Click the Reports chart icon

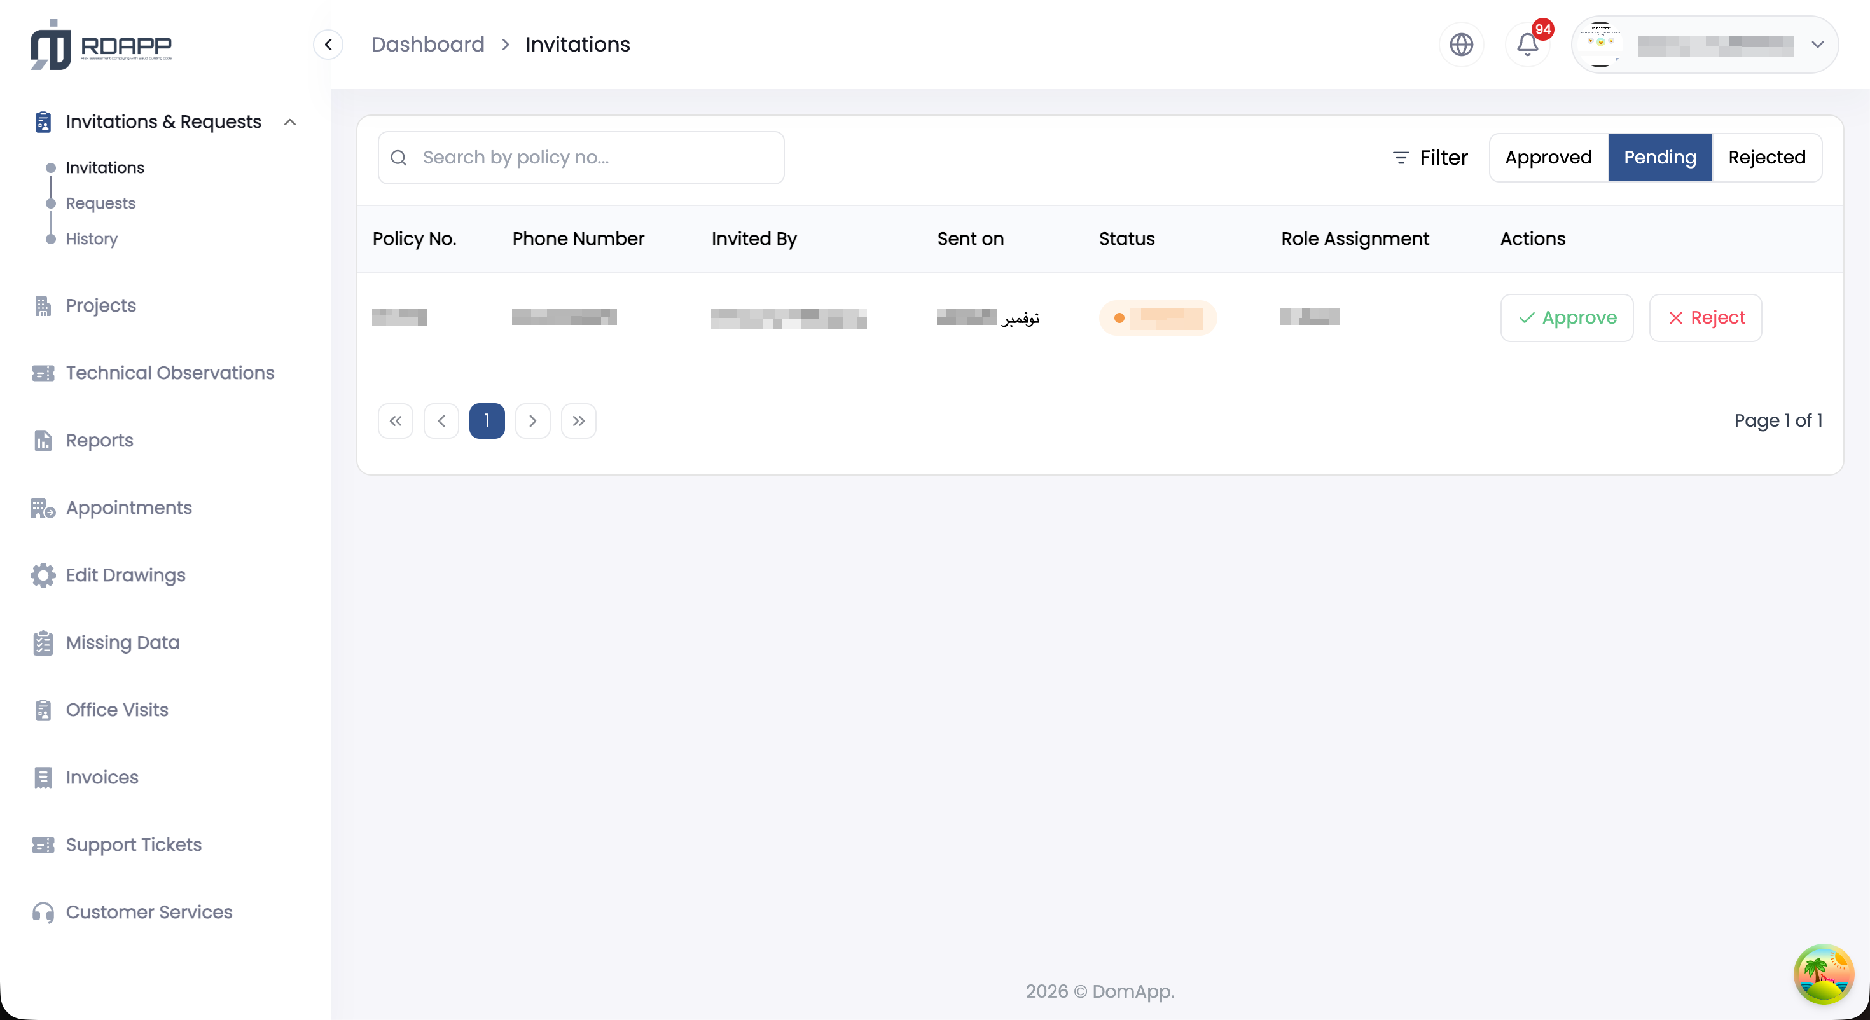(43, 441)
